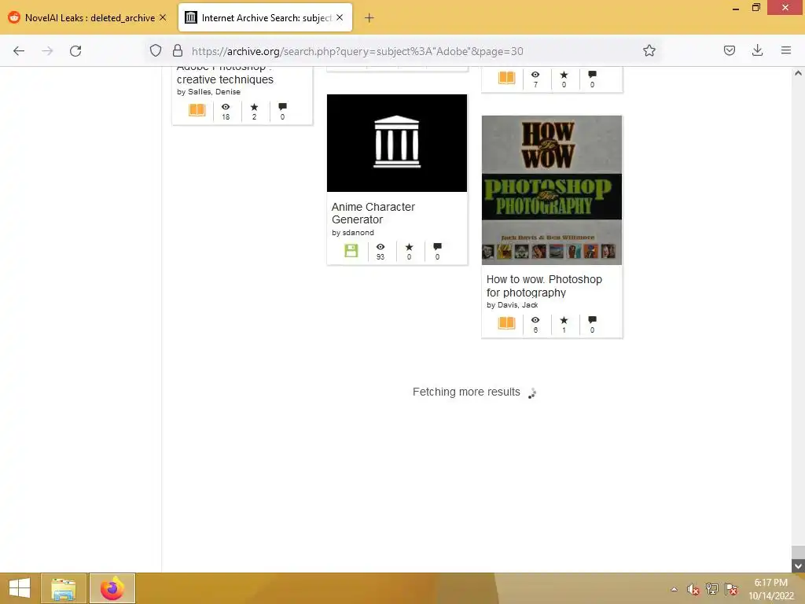Click author Davis, Jack
805x604 pixels.
coord(517,305)
